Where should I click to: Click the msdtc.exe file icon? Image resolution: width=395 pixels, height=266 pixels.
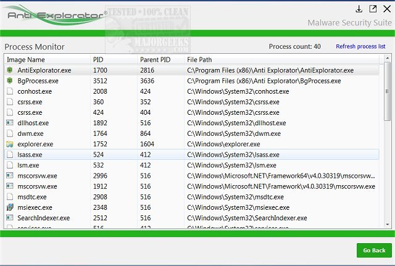point(10,197)
